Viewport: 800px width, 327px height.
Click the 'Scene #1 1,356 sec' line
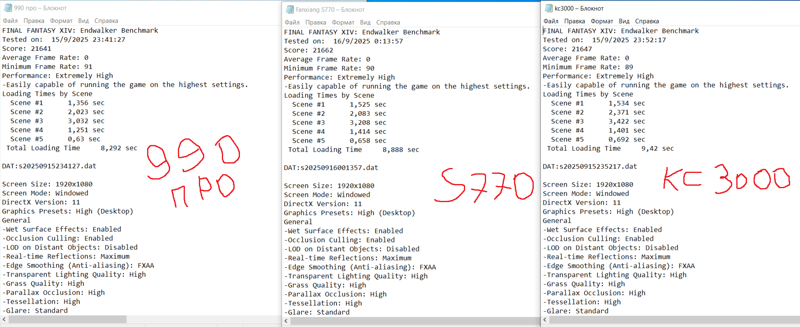click(x=58, y=103)
